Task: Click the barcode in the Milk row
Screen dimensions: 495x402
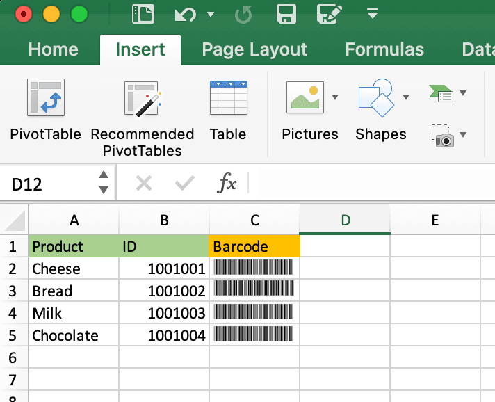Action: pos(254,312)
